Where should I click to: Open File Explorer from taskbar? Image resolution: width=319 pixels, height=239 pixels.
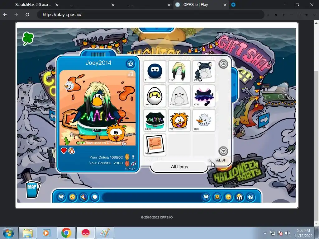[x=28, y=233]
